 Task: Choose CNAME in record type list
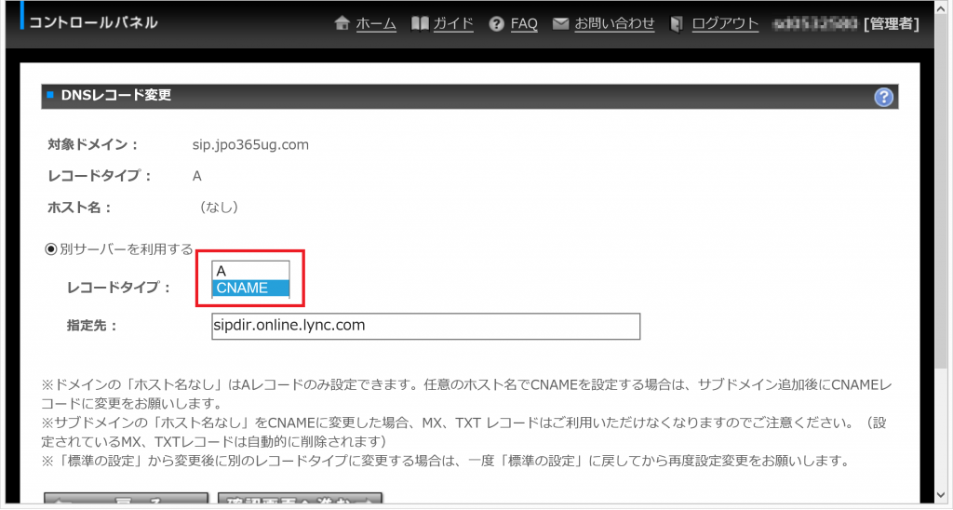[250, 288]
